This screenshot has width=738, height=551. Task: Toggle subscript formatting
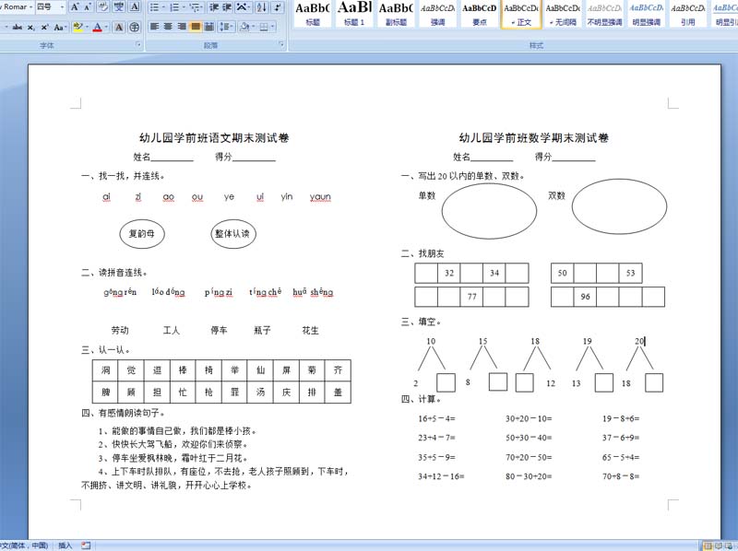point(30,28)
